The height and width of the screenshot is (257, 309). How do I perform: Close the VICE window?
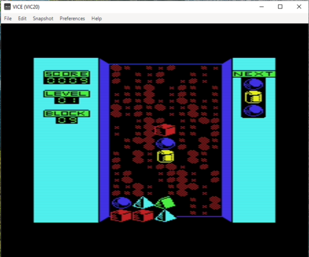click(x=299, y=6)
